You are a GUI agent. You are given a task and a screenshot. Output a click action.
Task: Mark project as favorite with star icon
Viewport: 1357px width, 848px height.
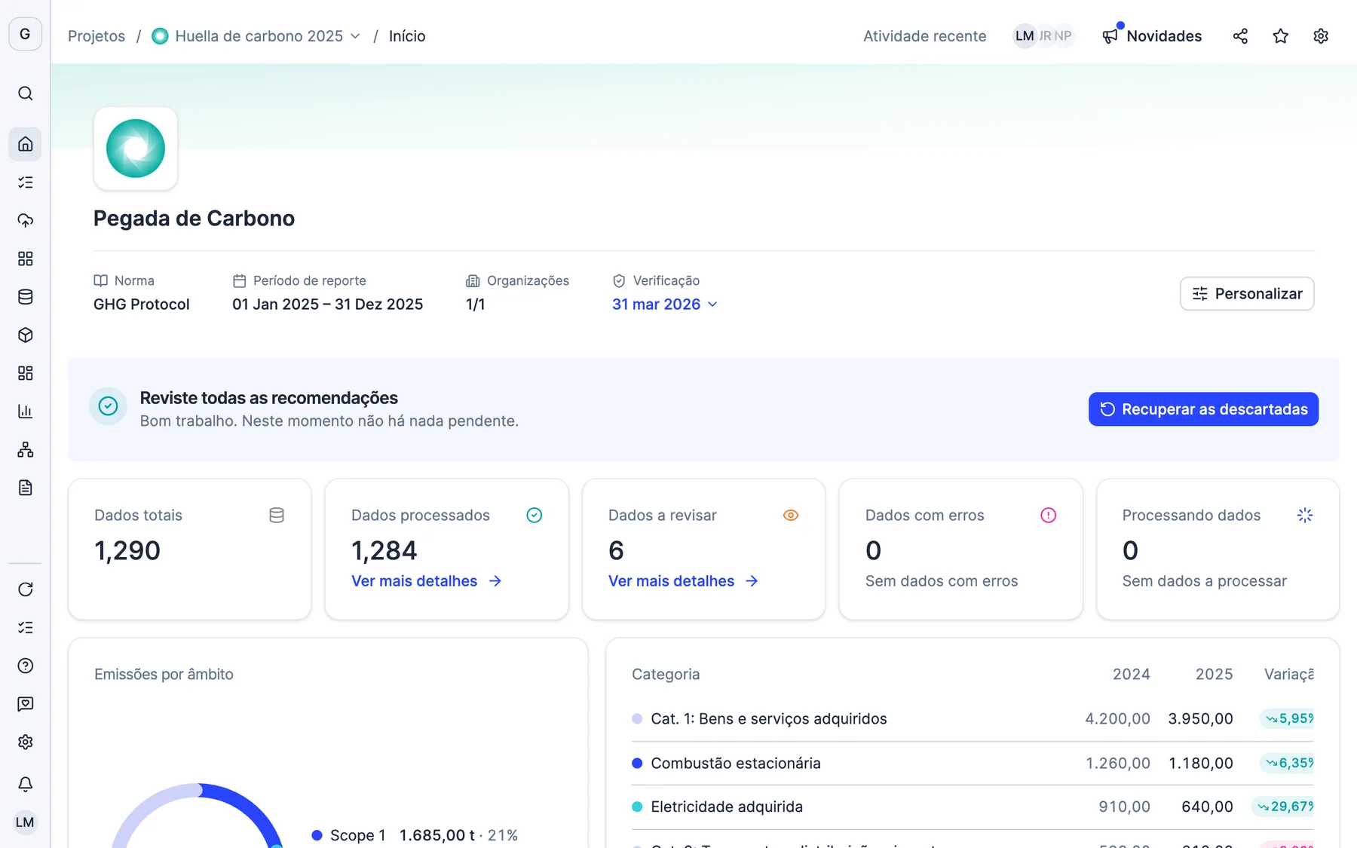tap(1280, 36)
